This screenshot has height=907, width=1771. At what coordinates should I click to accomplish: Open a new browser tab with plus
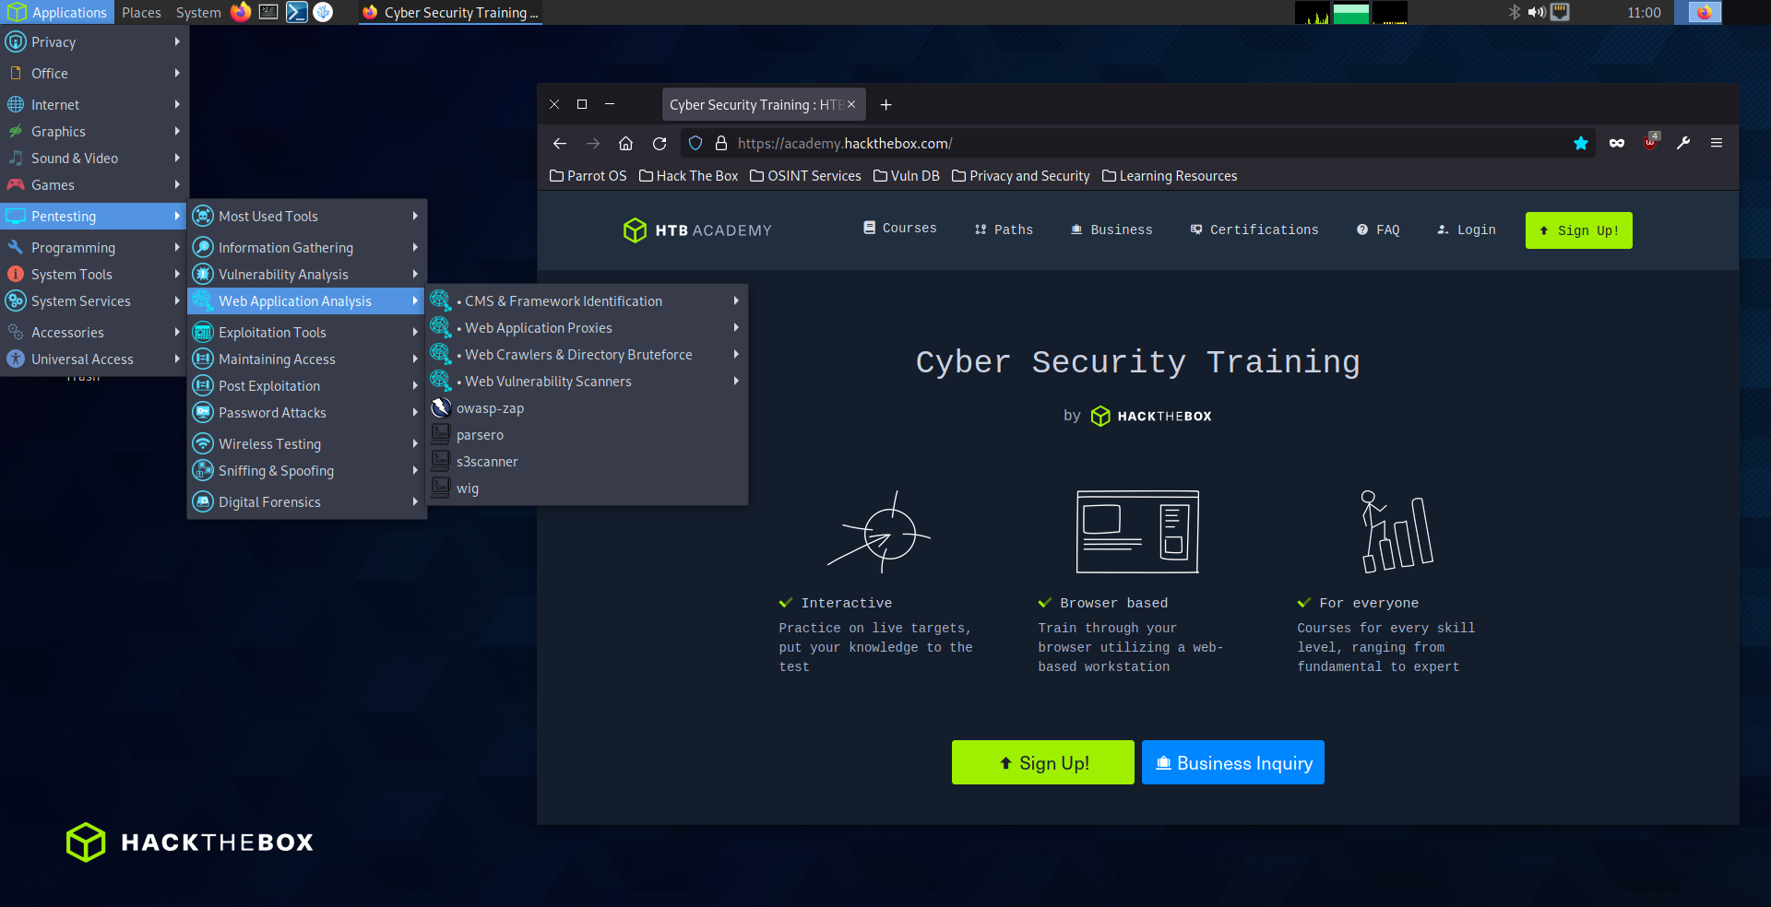(x=885, y=104)
